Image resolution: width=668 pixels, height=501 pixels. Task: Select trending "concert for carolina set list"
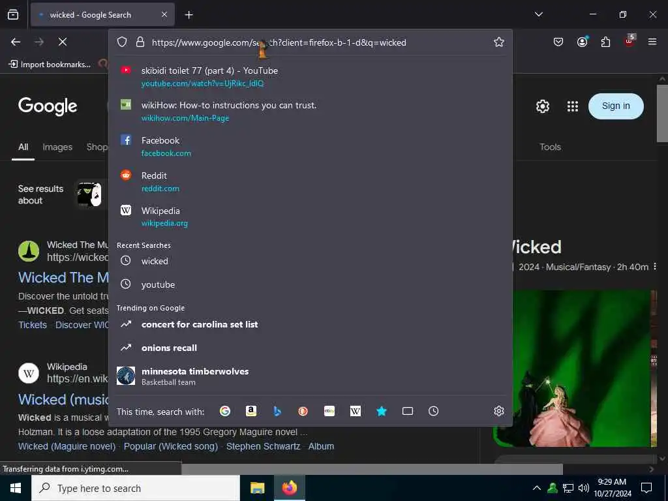click(x=311, y=324)
